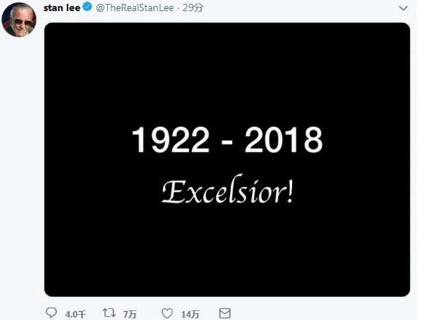Click the "Excelsior!" text in the image
Viewport: 431px width, 320px height.
click(x=227, y=192)
